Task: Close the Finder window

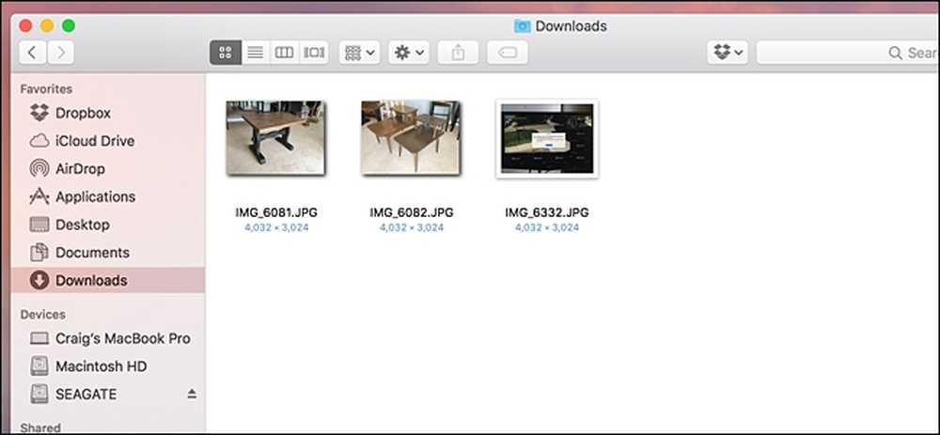Action: 25,25
